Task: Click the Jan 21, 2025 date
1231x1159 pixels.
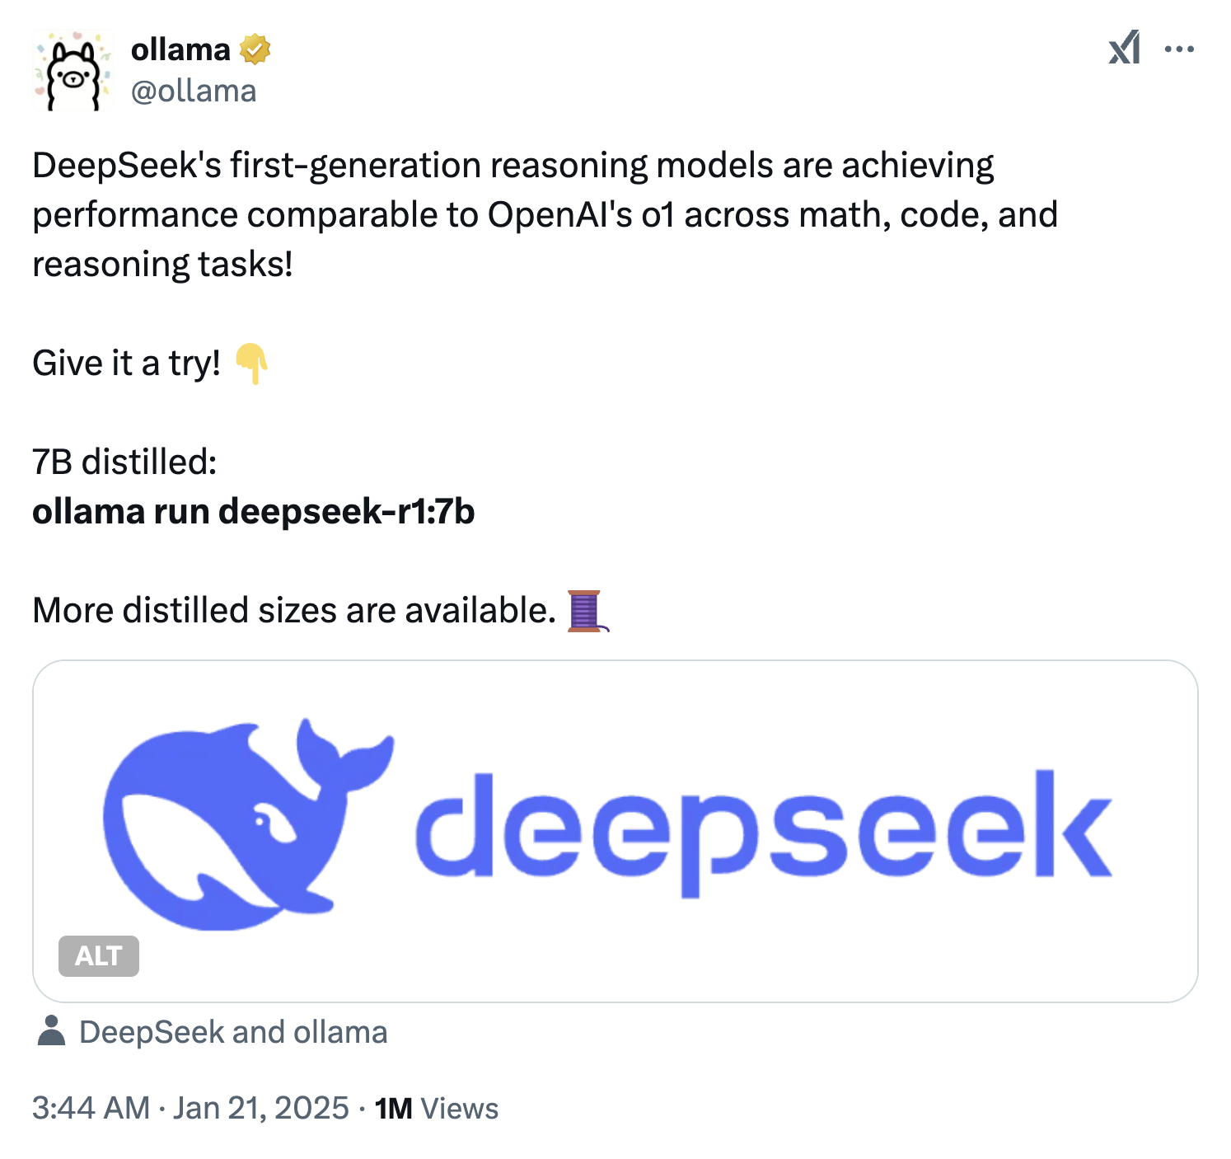Action: (x=261, y=1108)
